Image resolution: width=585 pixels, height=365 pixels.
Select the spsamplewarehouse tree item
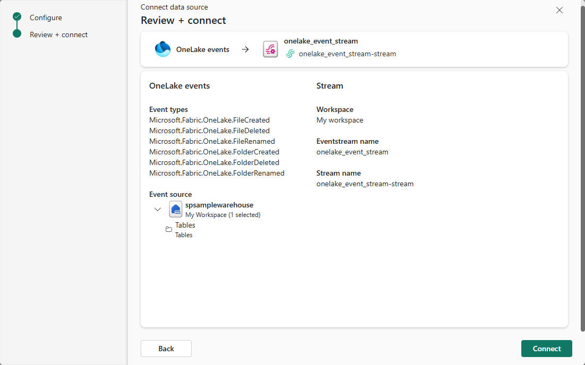[219, 205]
